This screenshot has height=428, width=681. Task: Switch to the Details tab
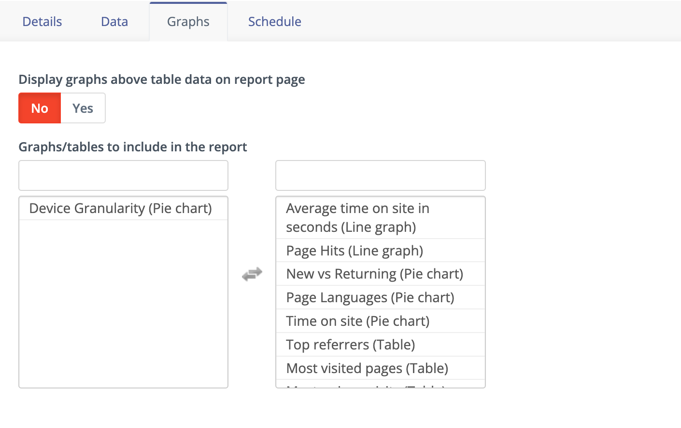(x=42, y=21)
